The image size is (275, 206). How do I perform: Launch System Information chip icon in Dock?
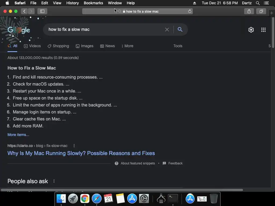pos(161,198)
